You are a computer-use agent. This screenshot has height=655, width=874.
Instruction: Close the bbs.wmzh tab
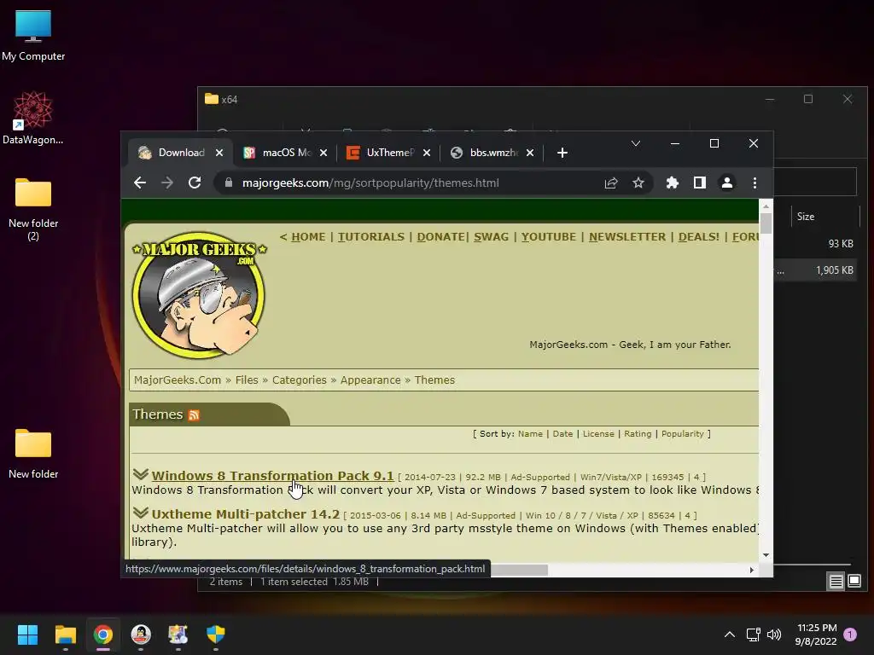(x=530, y=153)
